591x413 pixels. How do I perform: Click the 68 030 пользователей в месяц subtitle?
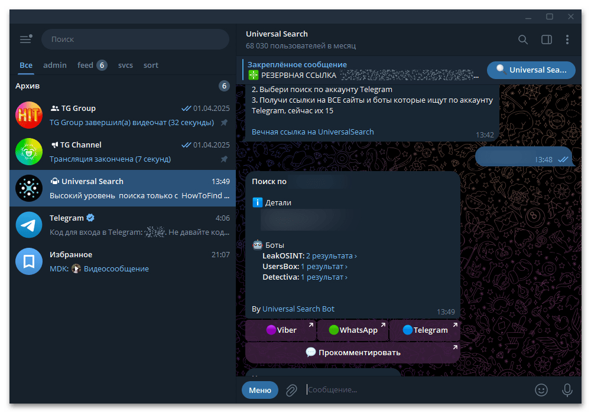tap(301, 46)
